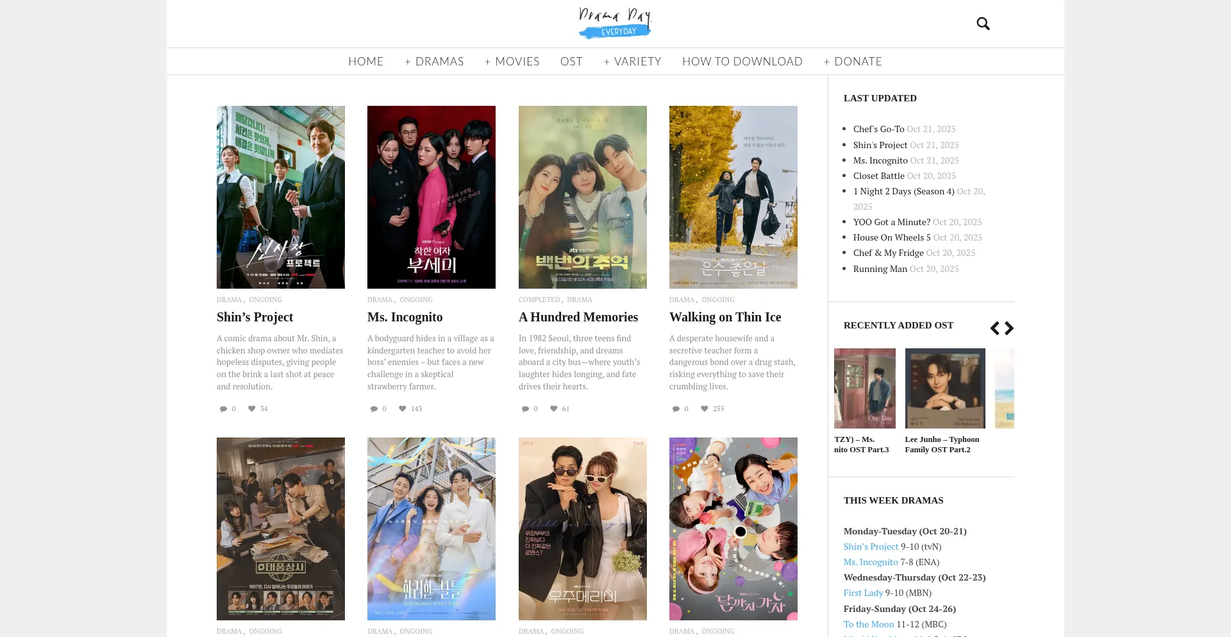Screen dimensions: 1231x637
Task: Open the search magnifier icon
Action: pyautogui.click(x=983, y=24)
